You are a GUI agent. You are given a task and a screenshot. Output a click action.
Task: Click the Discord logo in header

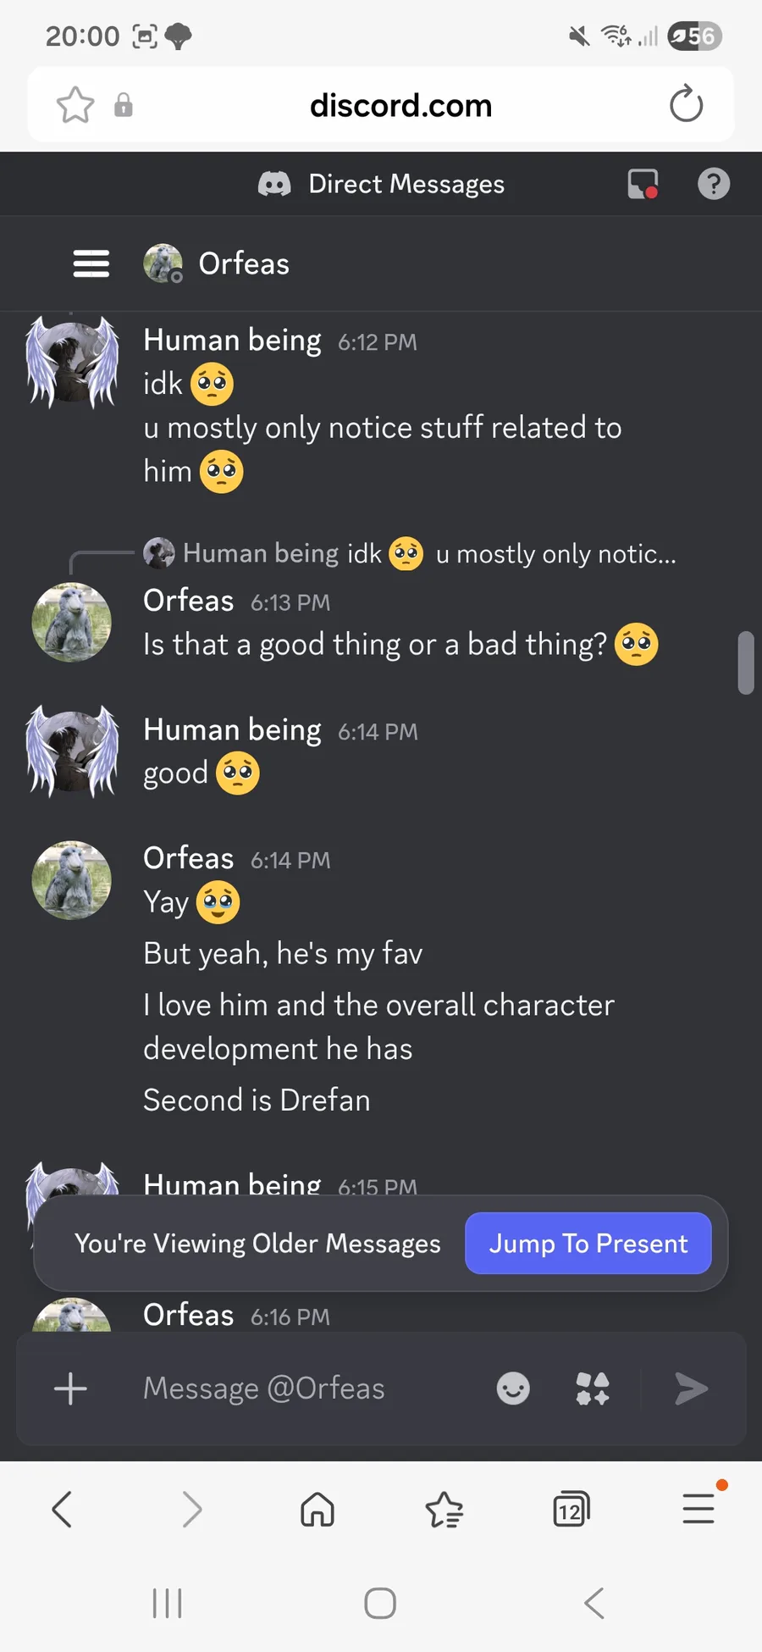click(x=274, y=184)
